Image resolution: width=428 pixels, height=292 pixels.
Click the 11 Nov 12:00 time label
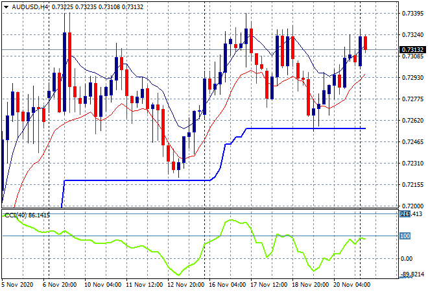(144, 285)
